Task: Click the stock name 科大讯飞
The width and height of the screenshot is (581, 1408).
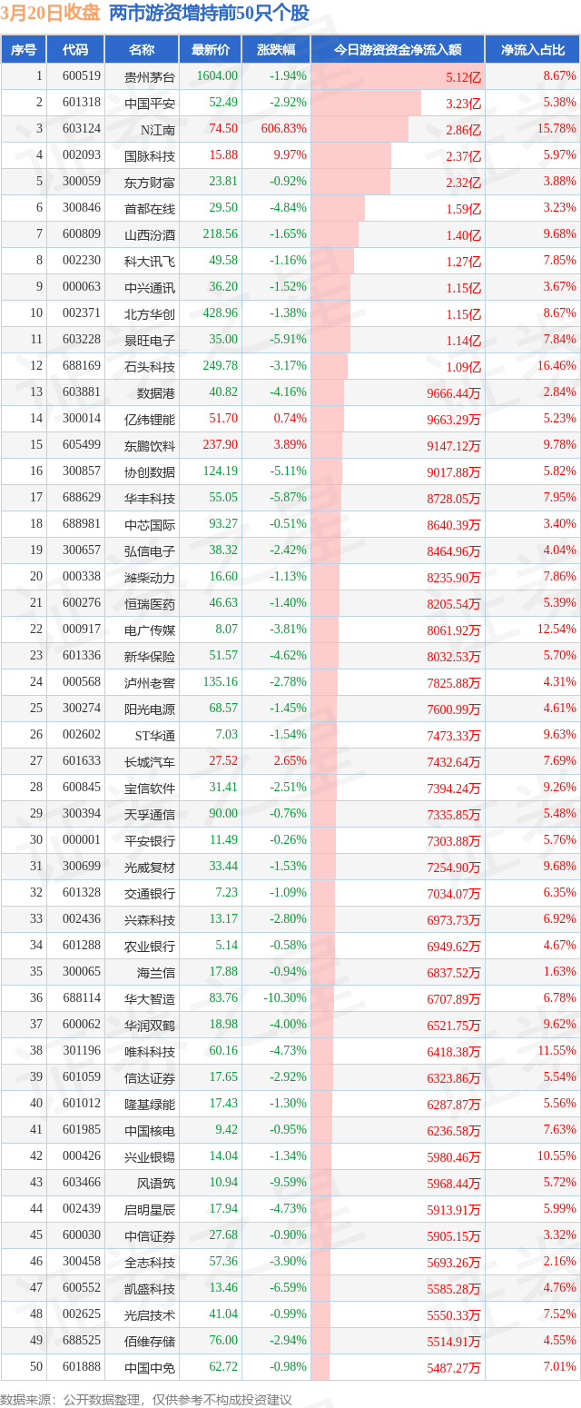Action: click(x=151, y=262)
